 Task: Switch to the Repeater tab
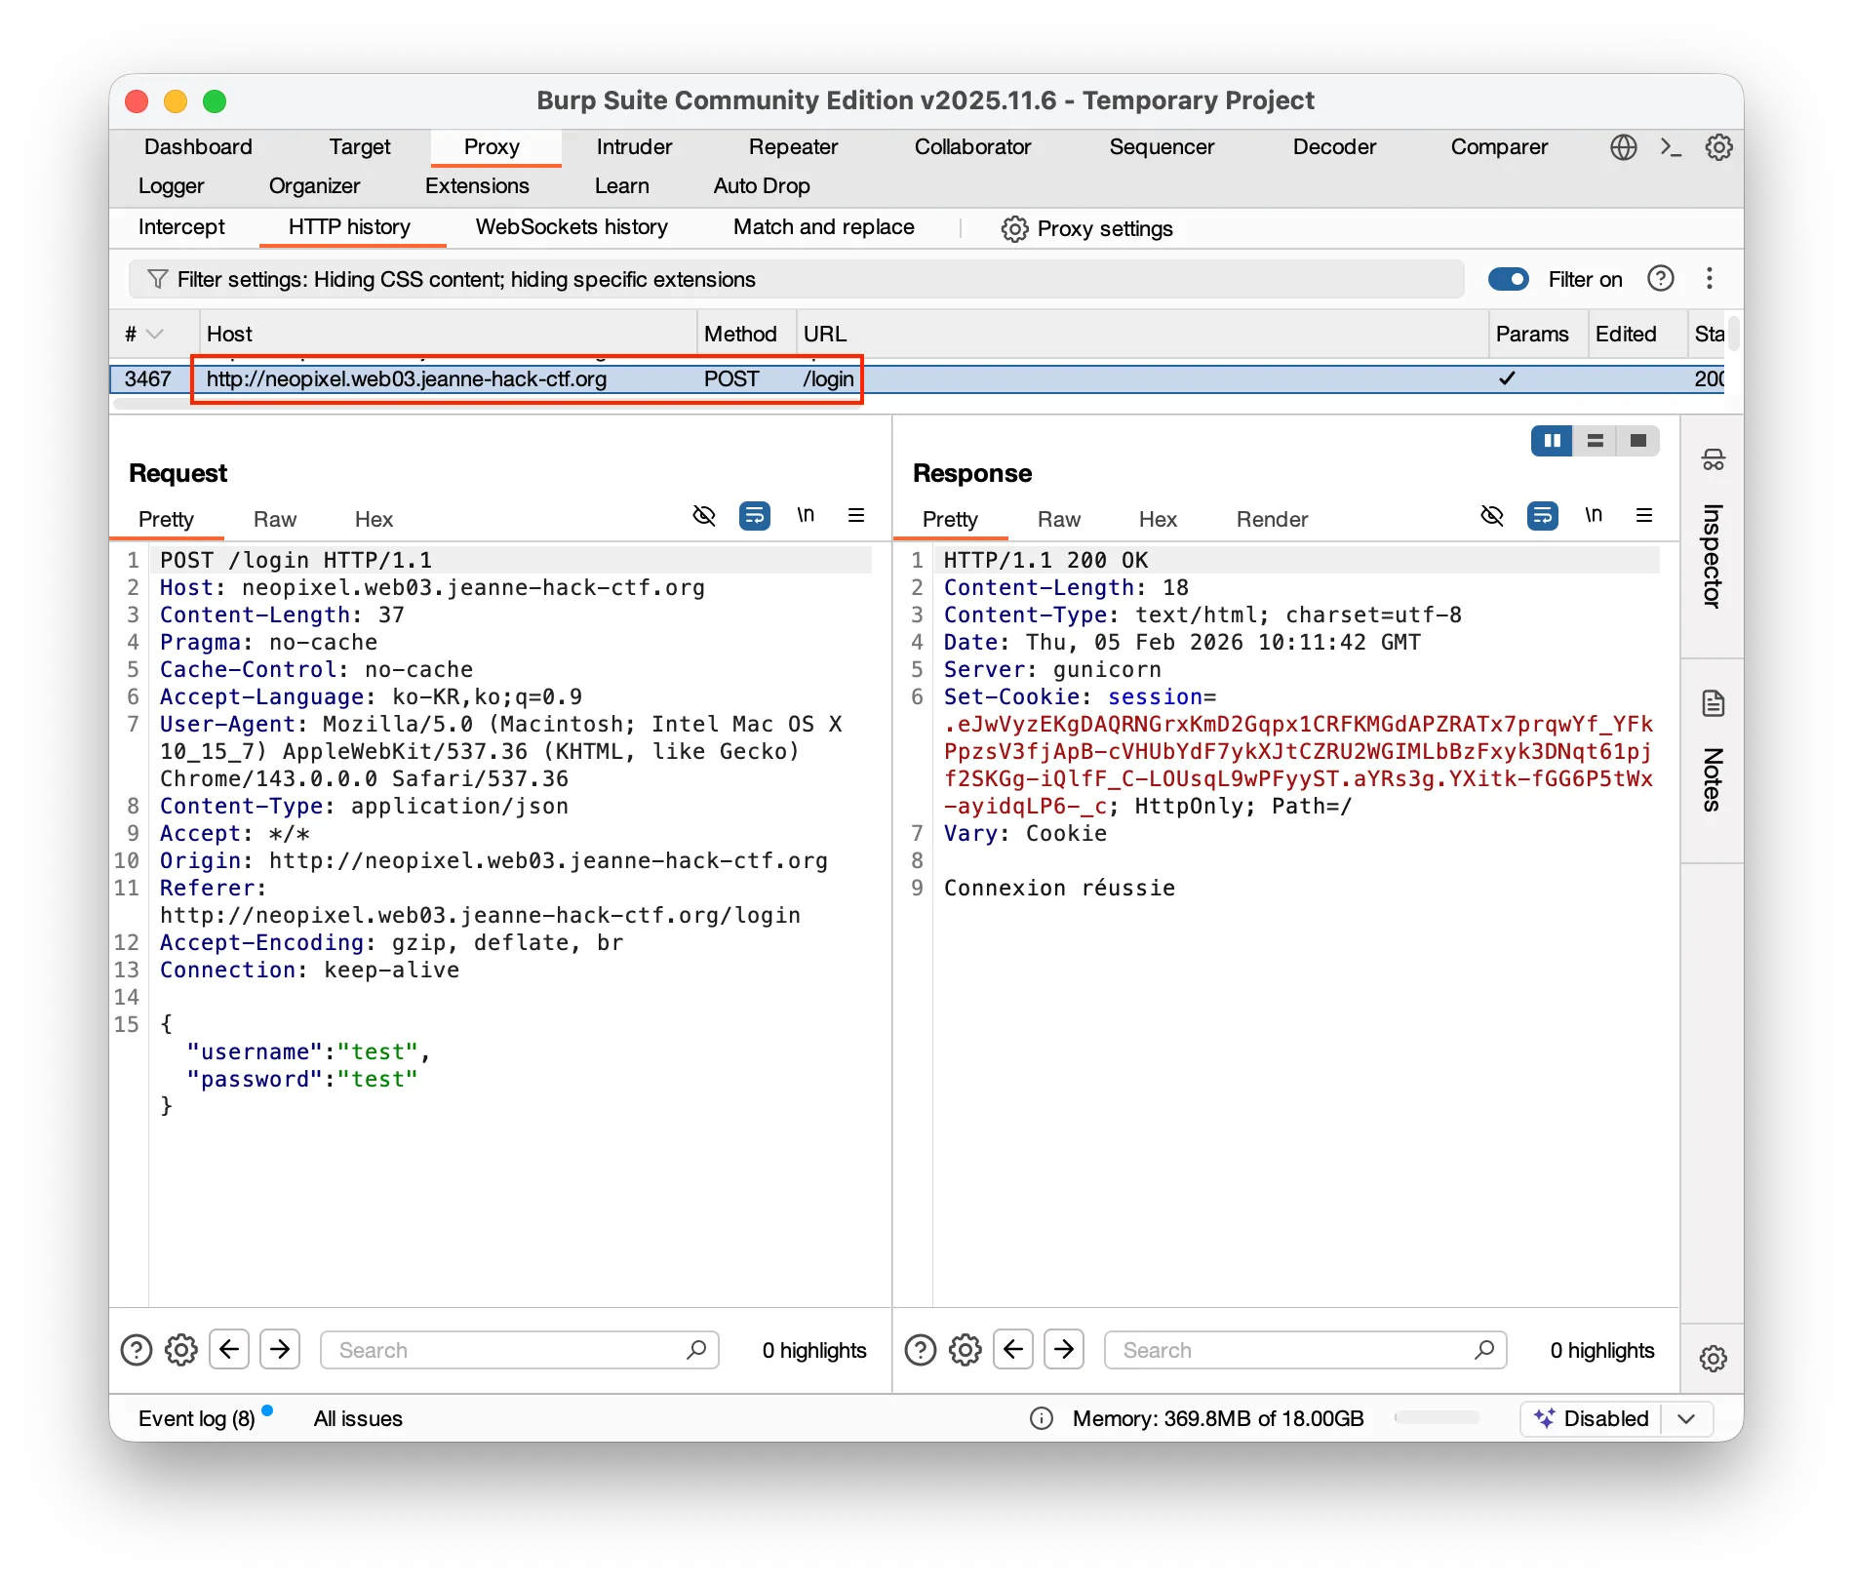793,147
